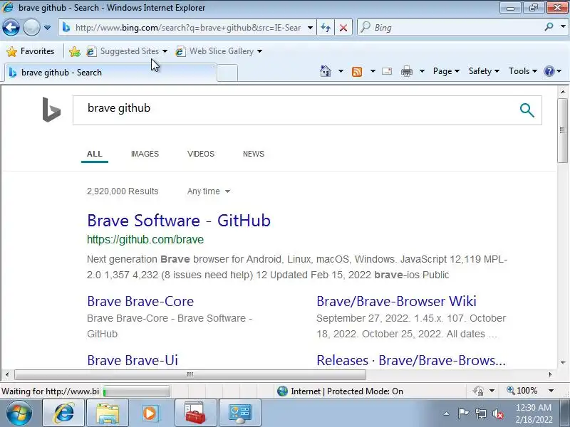Viewport: 570px width, 427px height.
Task: Click the horizontal scrollbar thumb
Action: (x=190, y=374)
